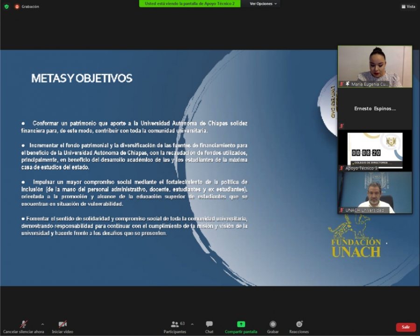
Task: Start recording with the Grabar button
Action: pyautogui.click(x=273, y=327)
